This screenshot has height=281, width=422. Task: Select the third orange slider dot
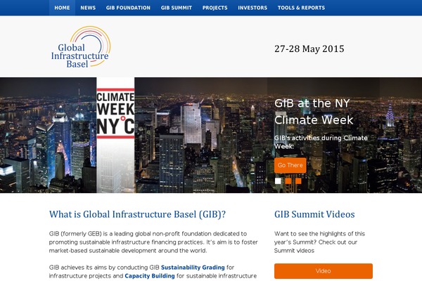[298, 181]
